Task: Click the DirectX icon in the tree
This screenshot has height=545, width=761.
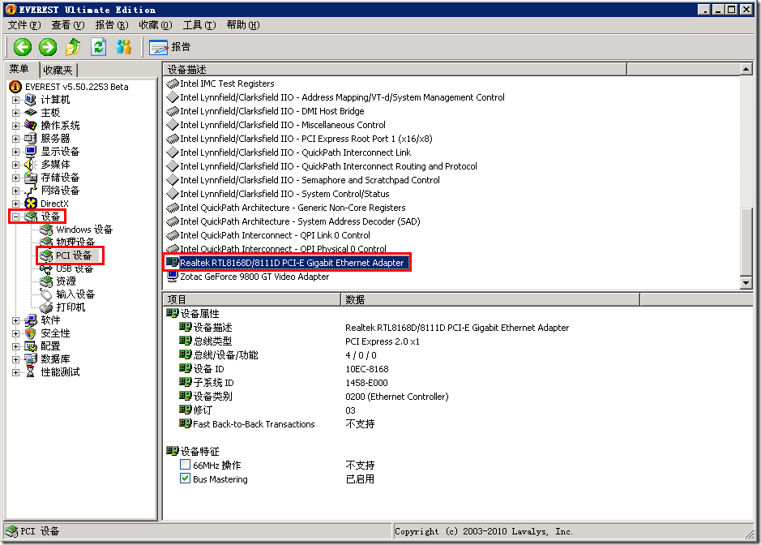Action: coord(31,204)
